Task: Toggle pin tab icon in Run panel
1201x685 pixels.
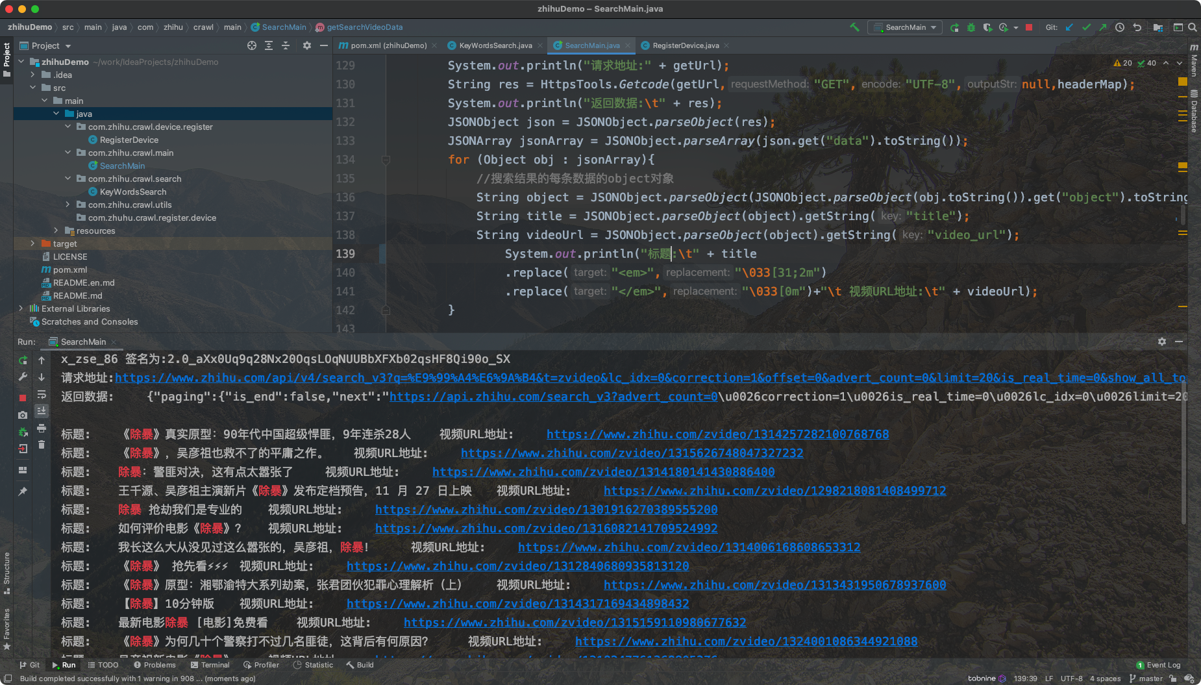Action: click(23, 492)
